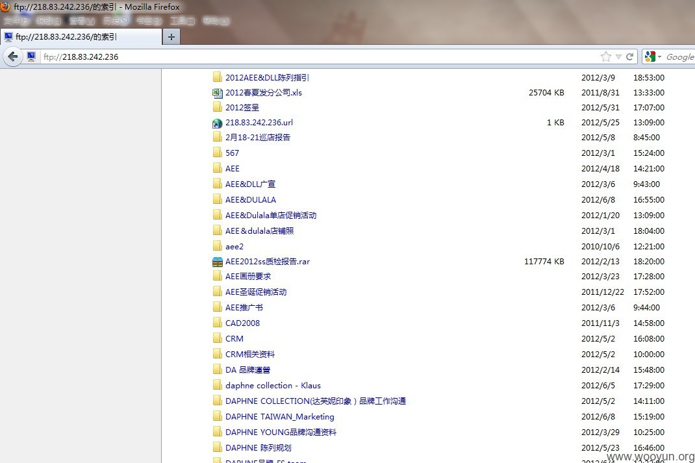Open a new tab with the plus button
Viewport: 695px width, 463px height.
(171, 37)
